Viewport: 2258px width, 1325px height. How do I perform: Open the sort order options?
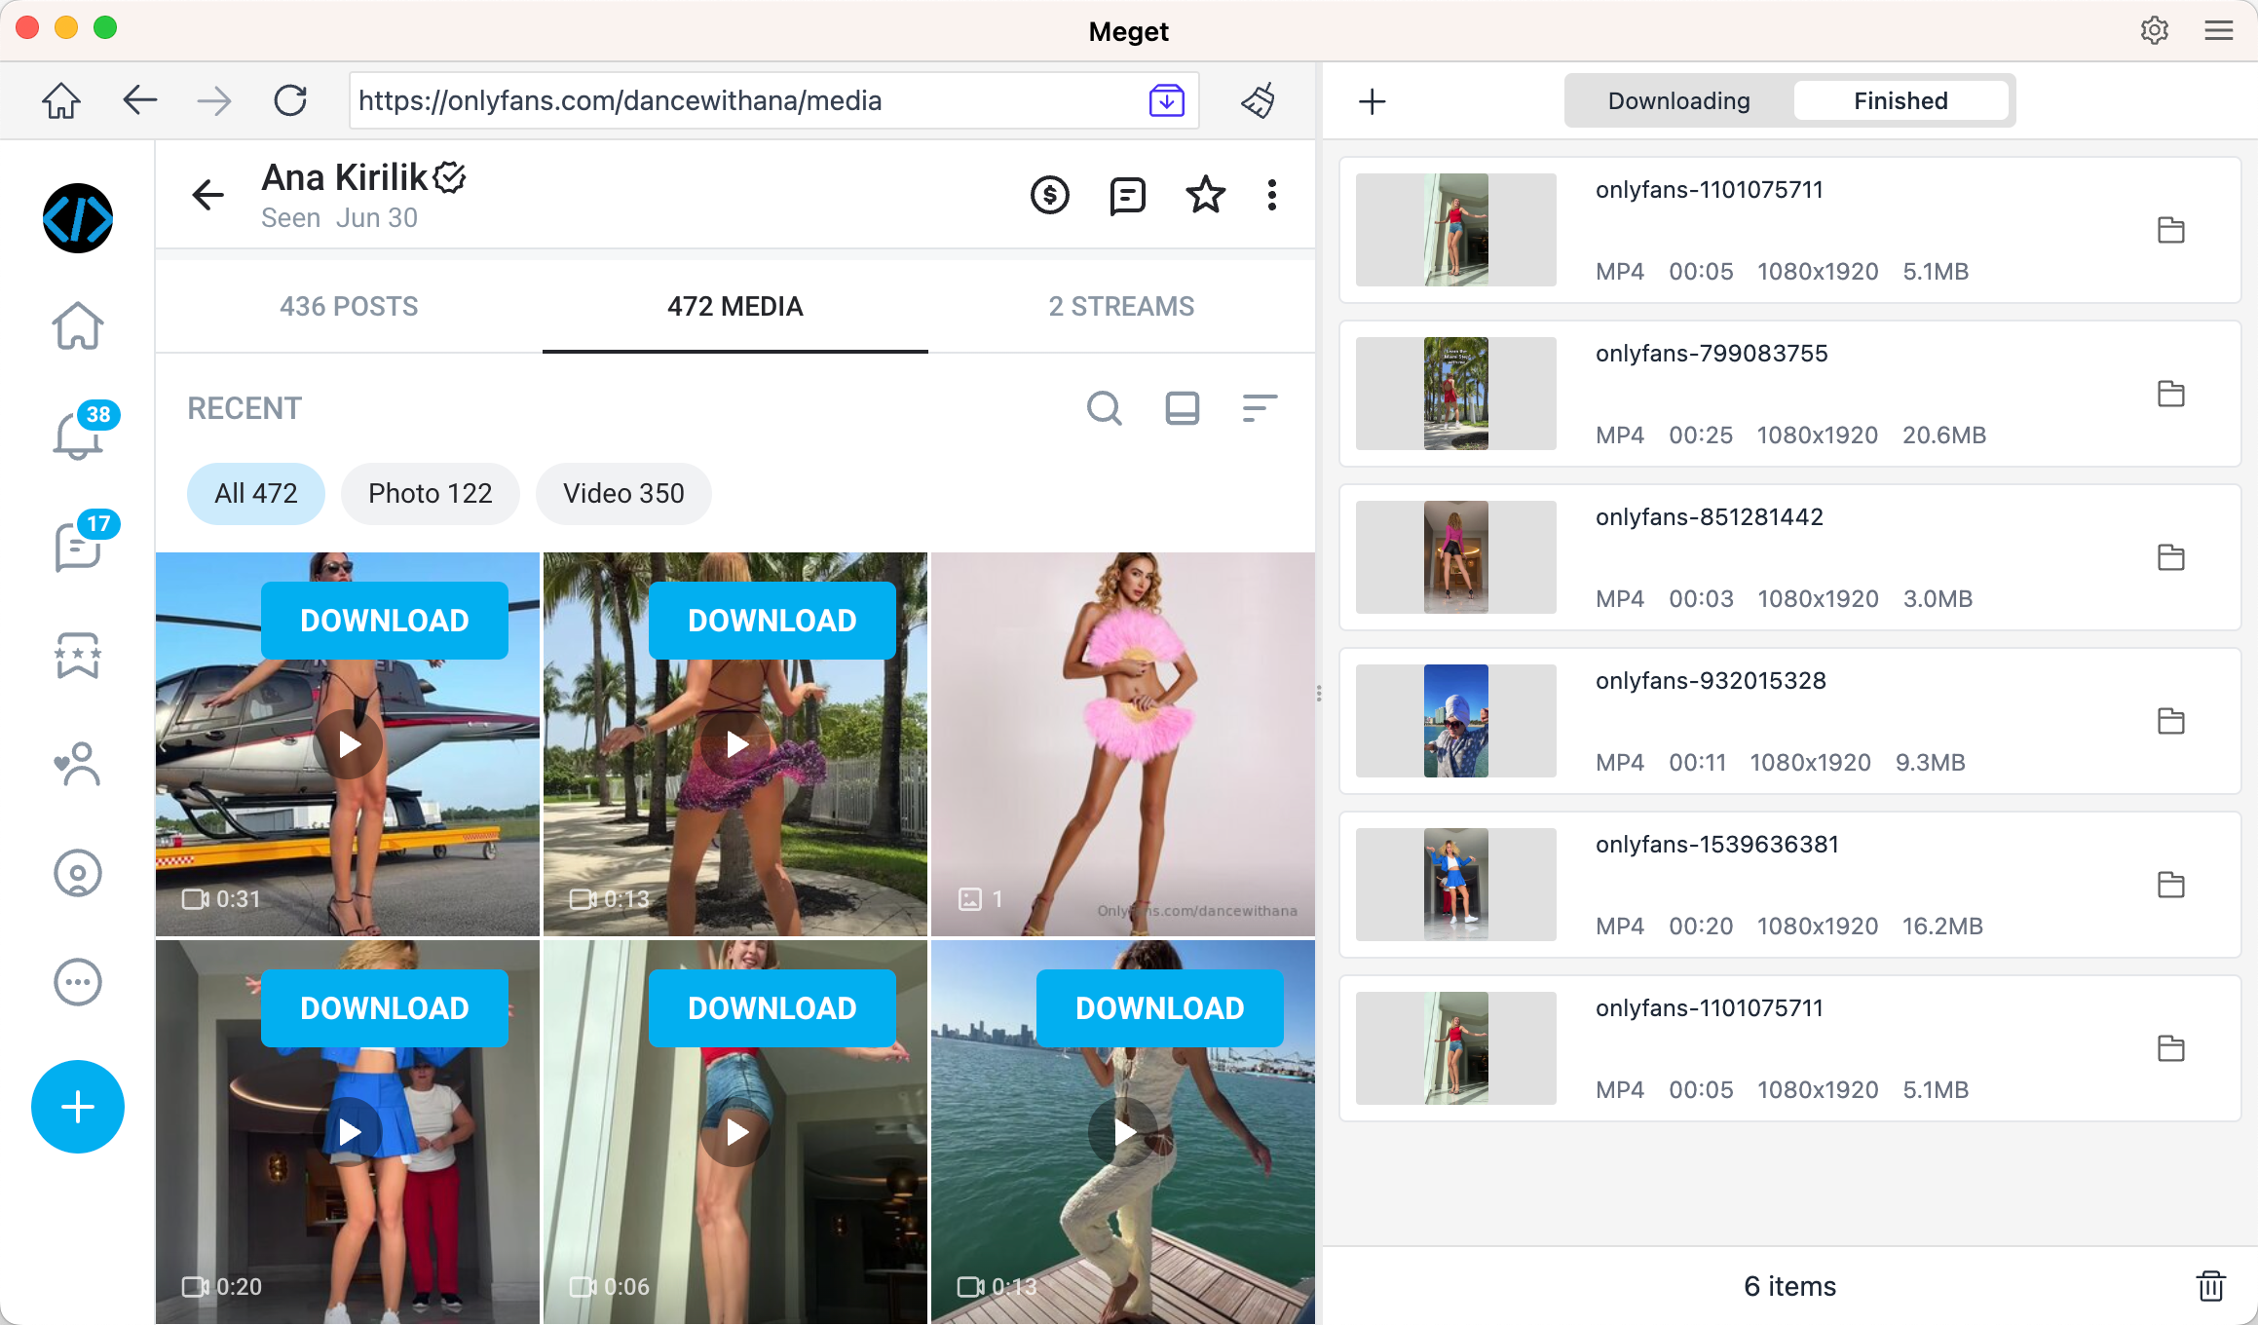(x=1260, y=408)
